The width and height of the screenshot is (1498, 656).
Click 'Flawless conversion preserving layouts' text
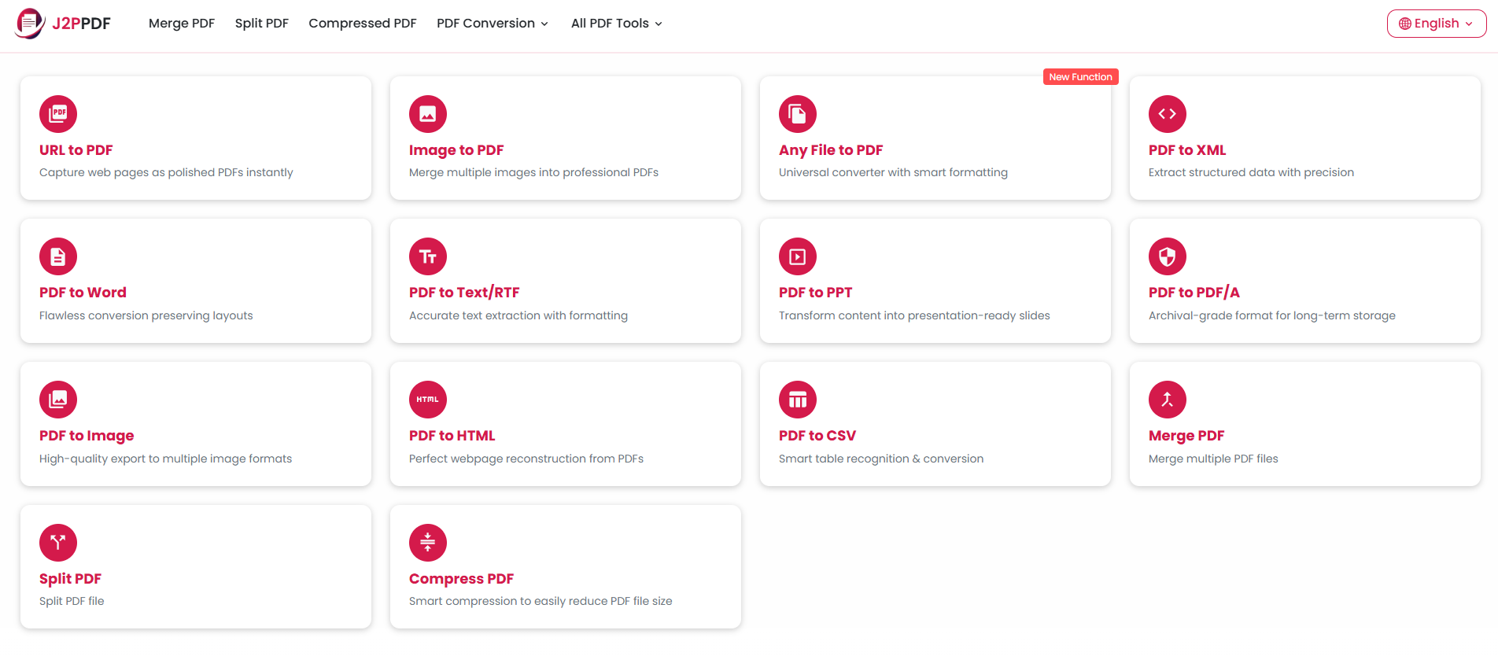click(146, 315)
